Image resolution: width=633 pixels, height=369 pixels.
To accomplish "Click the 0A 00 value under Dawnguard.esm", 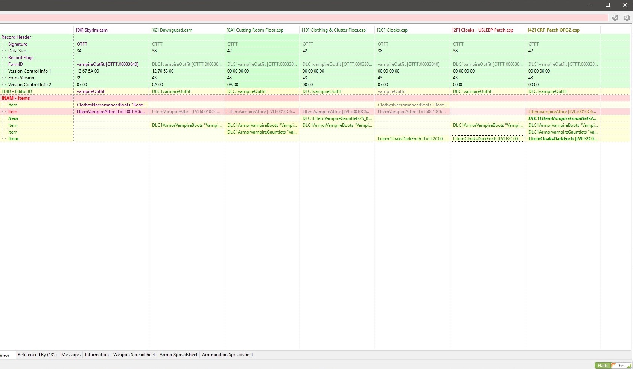I will pos(158,85).
